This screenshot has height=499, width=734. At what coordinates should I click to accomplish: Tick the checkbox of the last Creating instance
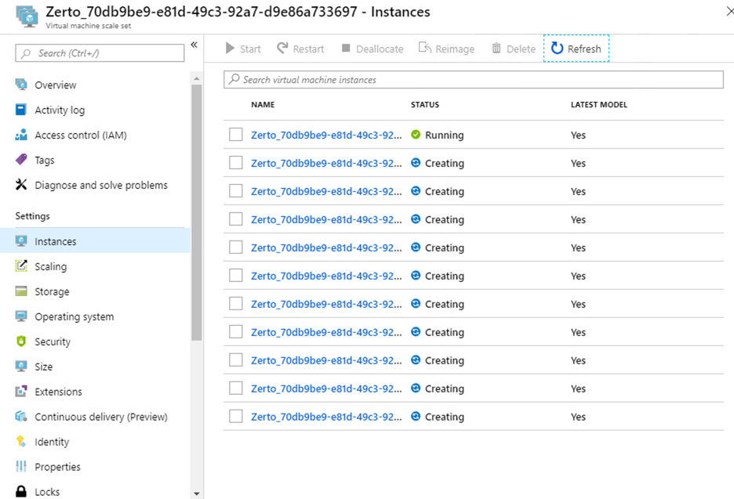235,416
